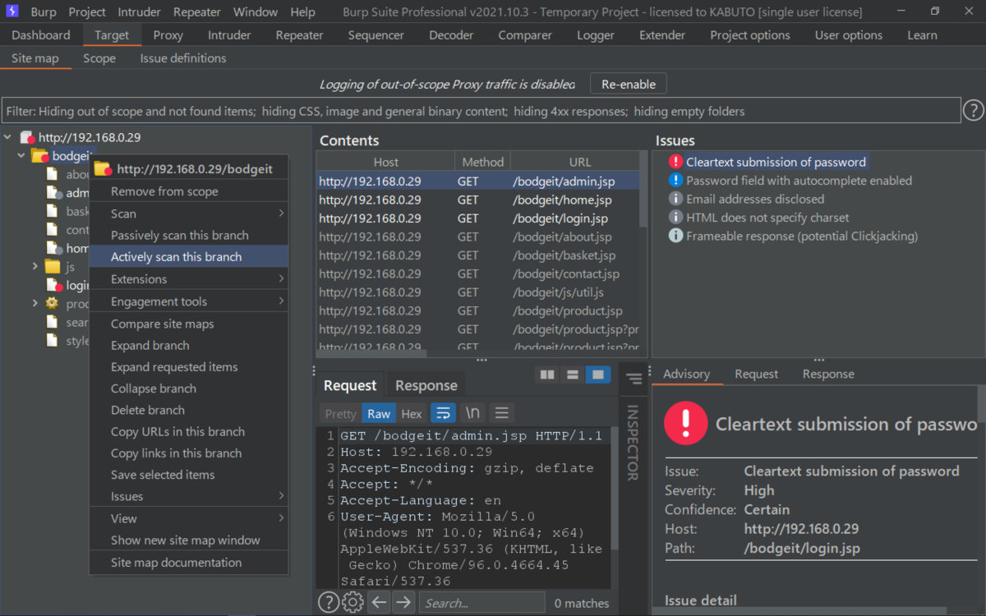Click the site map filter bar

coord(481,111)
